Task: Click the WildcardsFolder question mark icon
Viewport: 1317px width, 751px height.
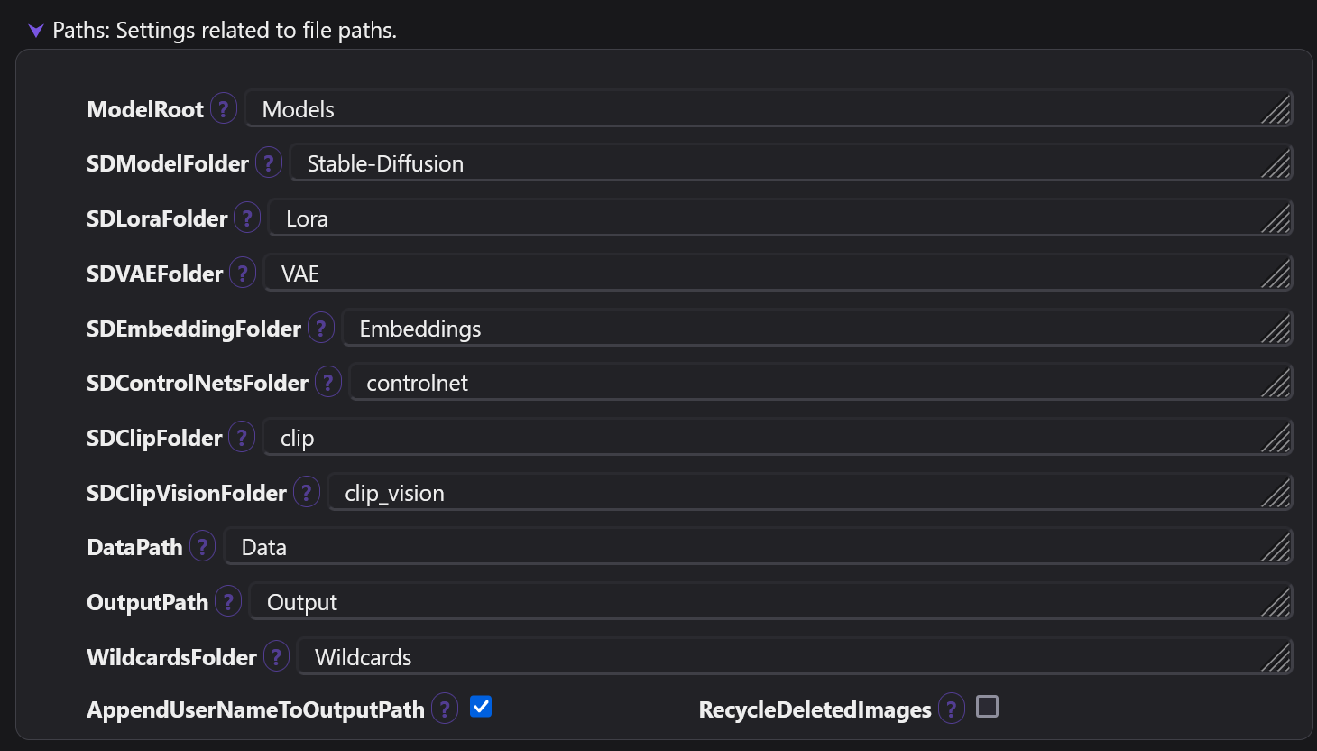Action: click(277, 657)
